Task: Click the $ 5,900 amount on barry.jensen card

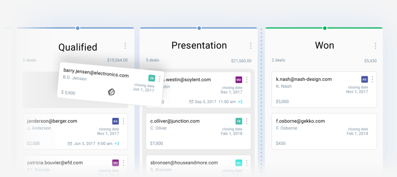Action: tap(68, 93)
